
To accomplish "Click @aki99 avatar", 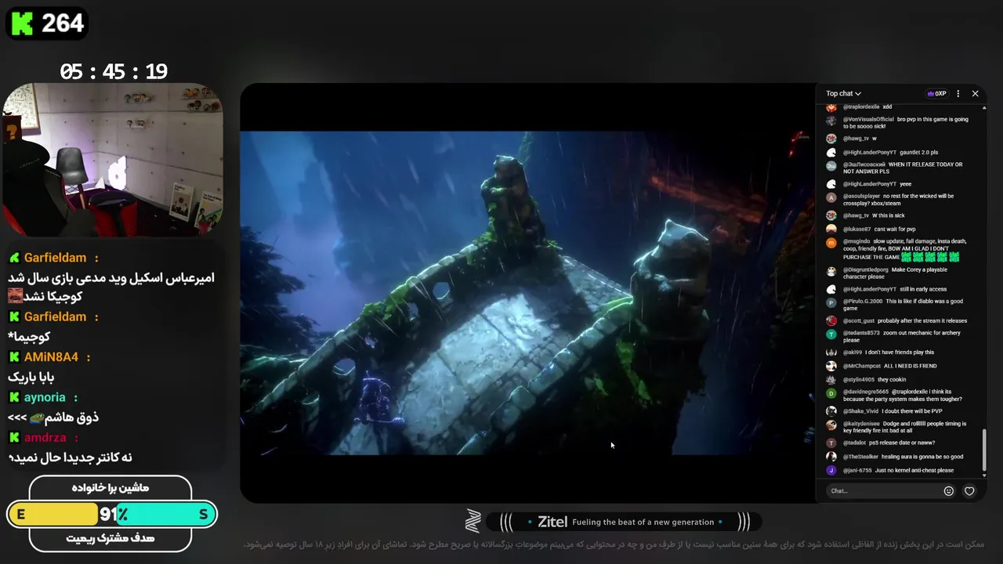I will [x=831, y=352].
